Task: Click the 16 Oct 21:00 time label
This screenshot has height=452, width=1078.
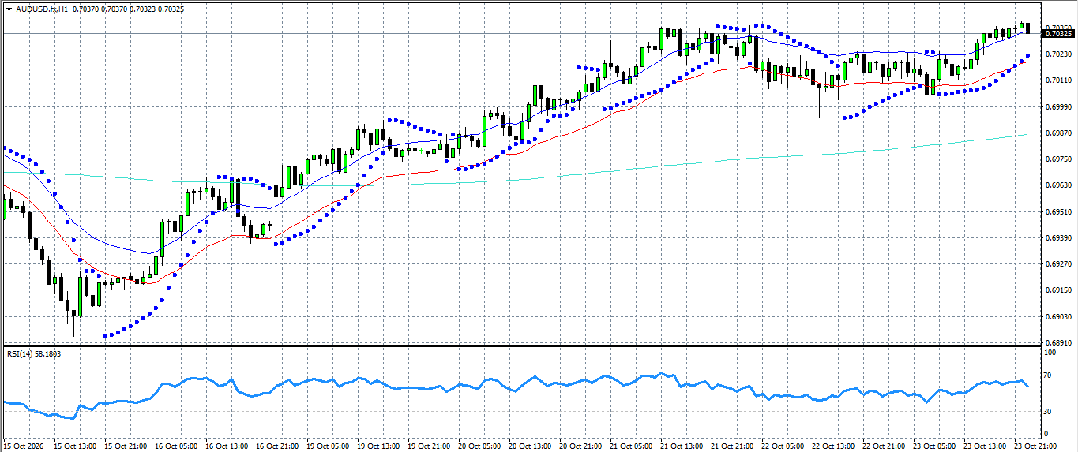Action: tap(276, 446)
